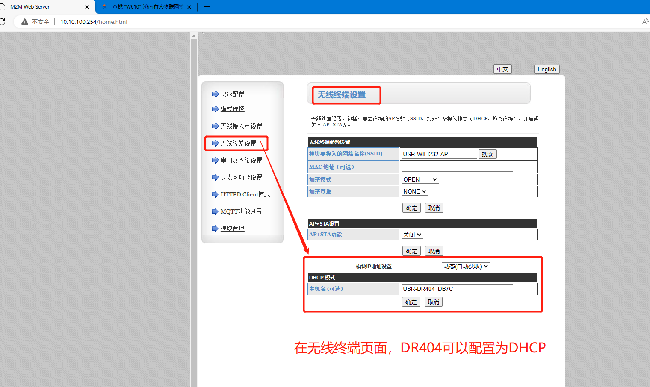Click 取消 under DHCP 模式 hostname
This screenshot has height=387, width=650.
point(434,302)
